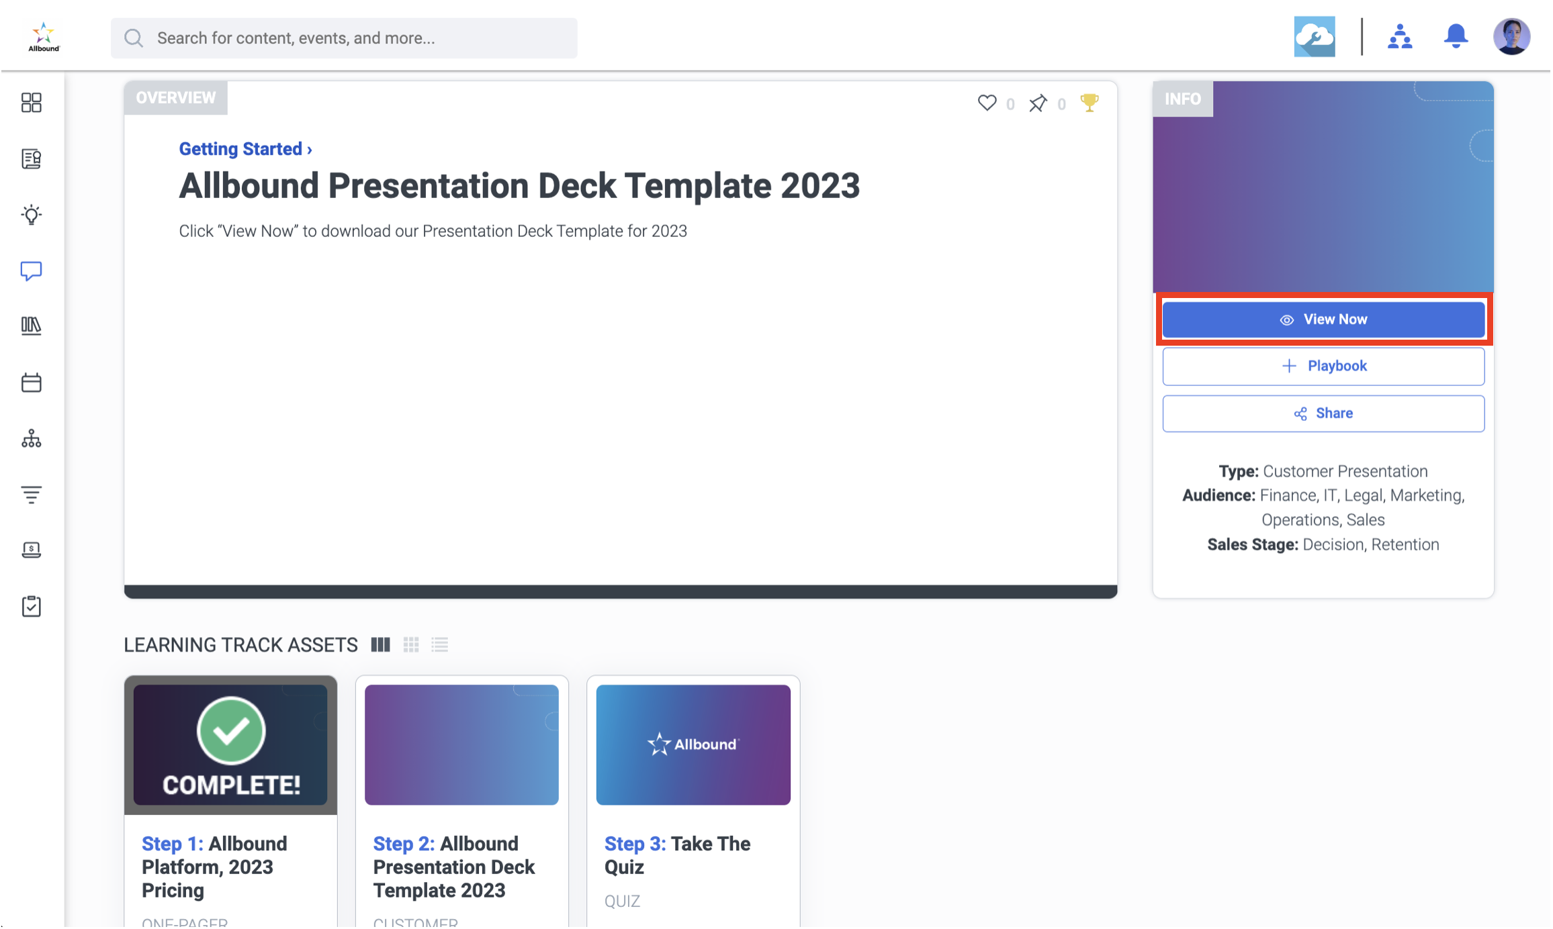The image size is (1553, 929).
Task: Open the clipboard checklist icon in sidebar
Action: 32,607
